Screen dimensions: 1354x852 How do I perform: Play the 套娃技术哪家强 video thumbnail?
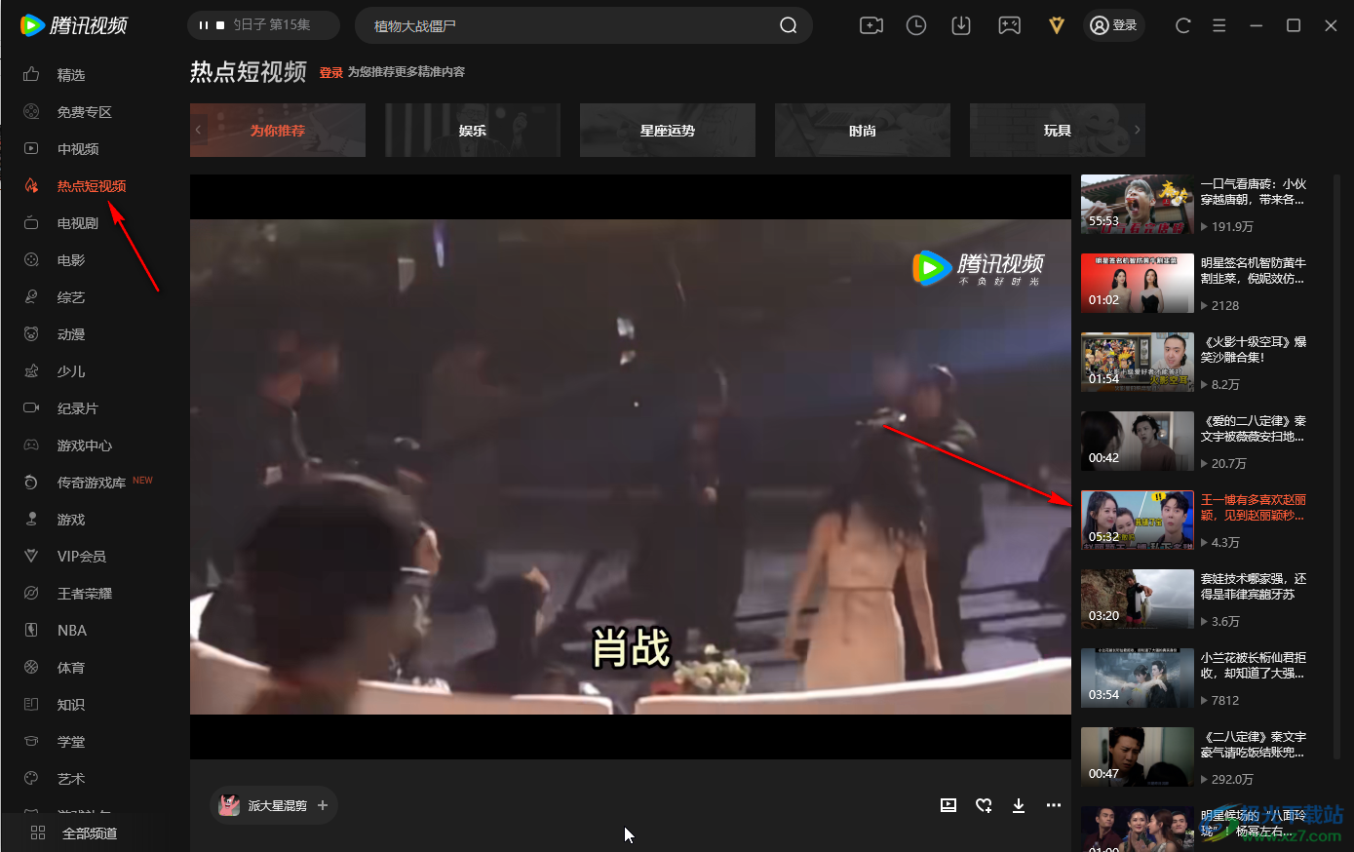pyautogui.click(x=1138, y=600)
